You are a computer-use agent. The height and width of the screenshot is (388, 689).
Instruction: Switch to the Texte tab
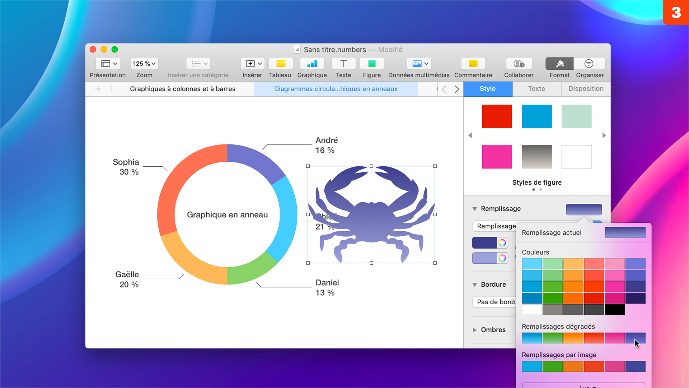[x=536, y=88]
